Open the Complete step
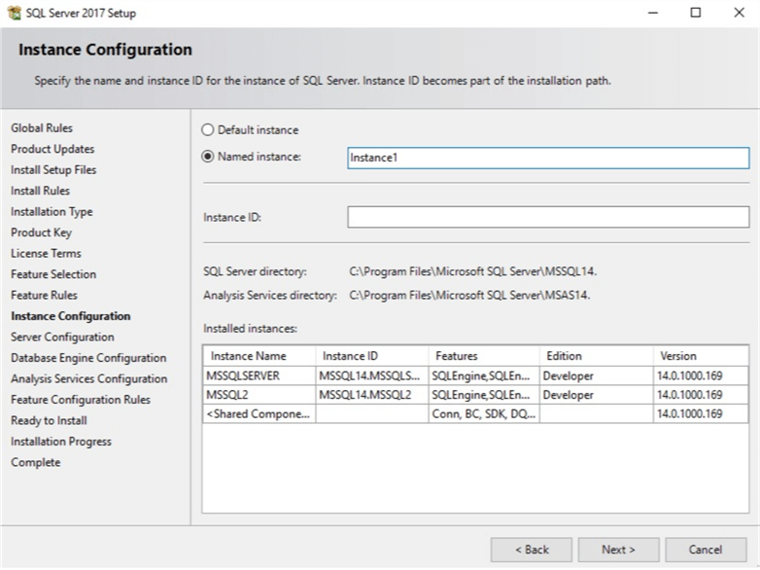Screen dimensions: 760x570 (x=35, y=462)
